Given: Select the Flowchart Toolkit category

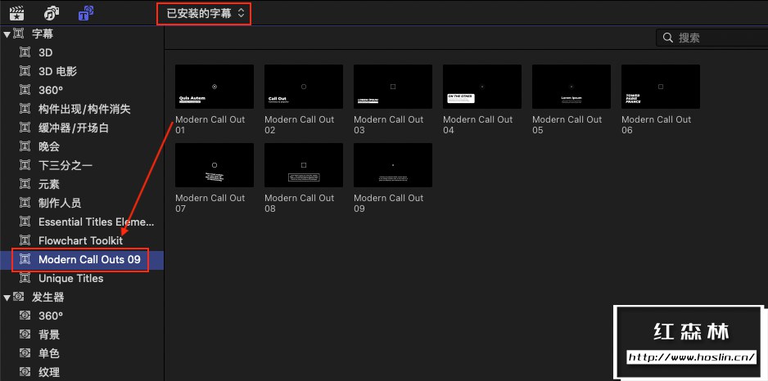Looking at the screenshot, I should click(x=81, y=240).
